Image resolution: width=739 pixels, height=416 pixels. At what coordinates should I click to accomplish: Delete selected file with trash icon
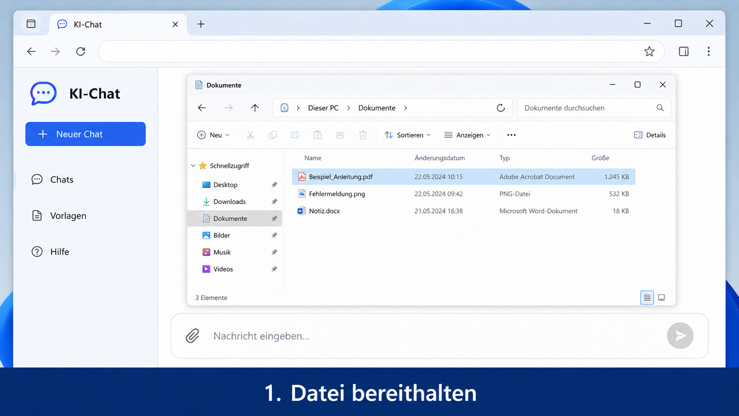(x=363, y=135)
